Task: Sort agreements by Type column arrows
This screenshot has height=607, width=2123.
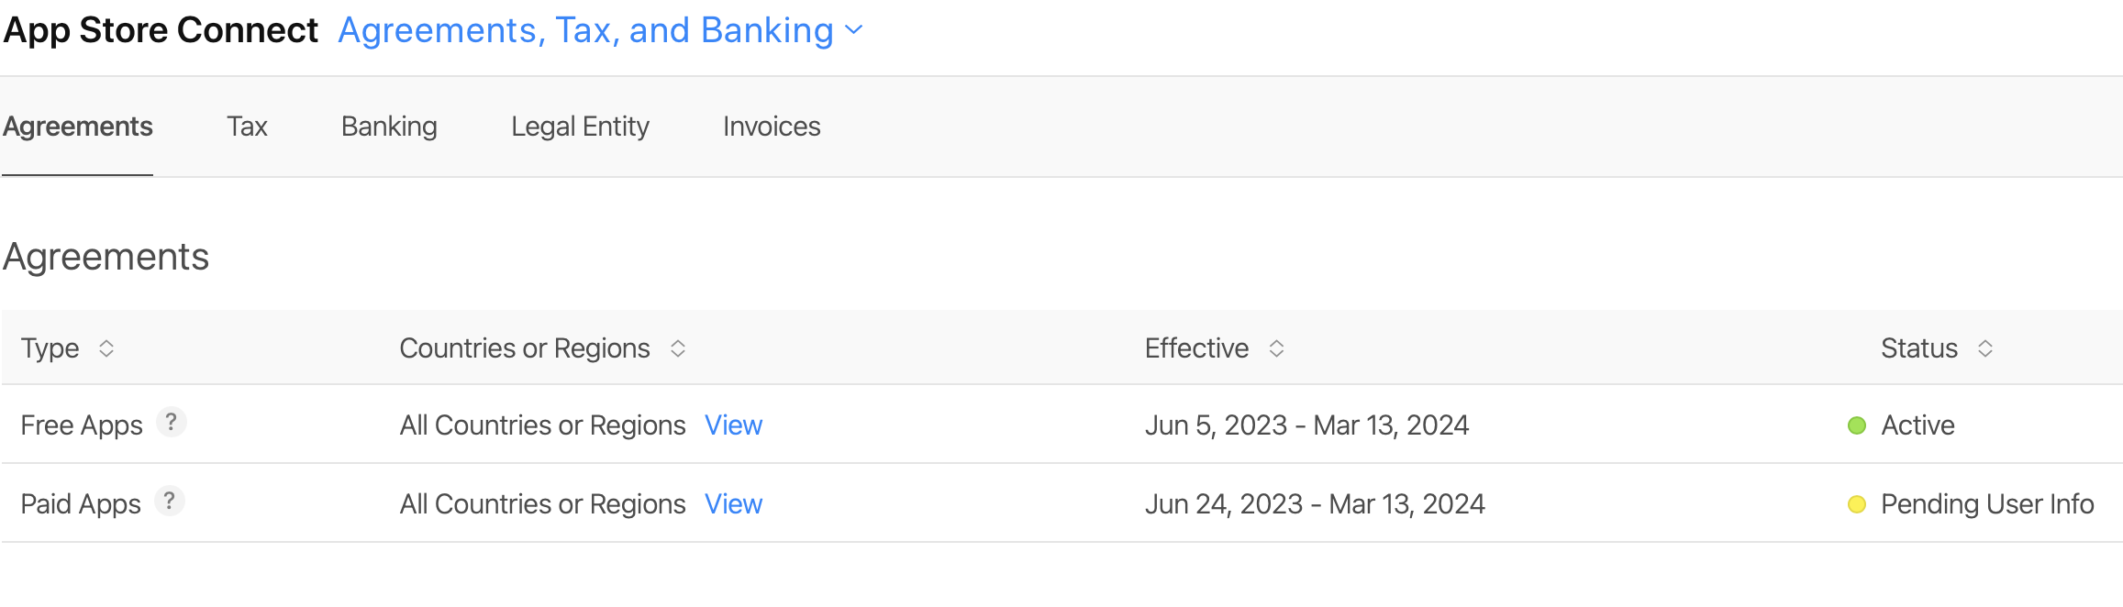Action: pos(106,348)
